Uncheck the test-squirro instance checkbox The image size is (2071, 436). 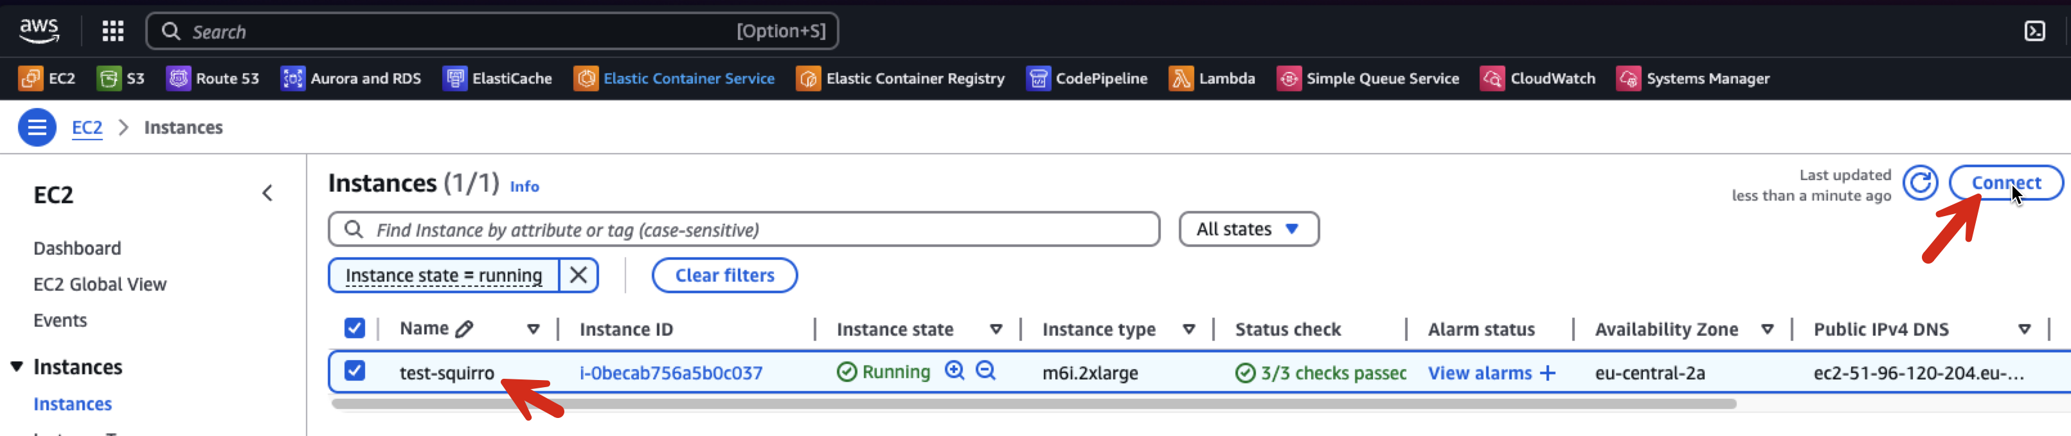(x=355, y=371)
